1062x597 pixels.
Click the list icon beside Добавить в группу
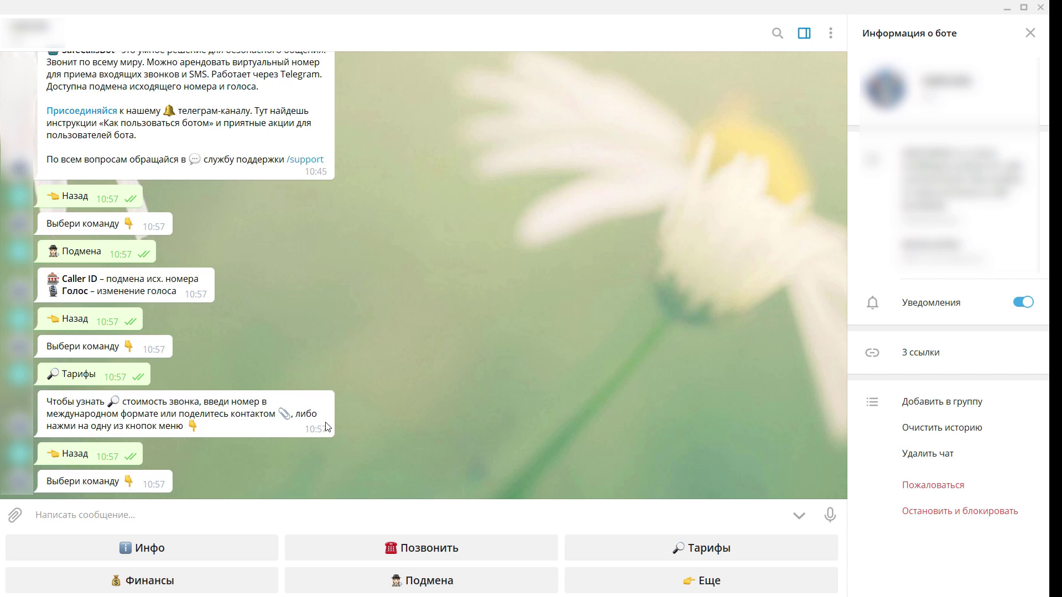point(872,402)
